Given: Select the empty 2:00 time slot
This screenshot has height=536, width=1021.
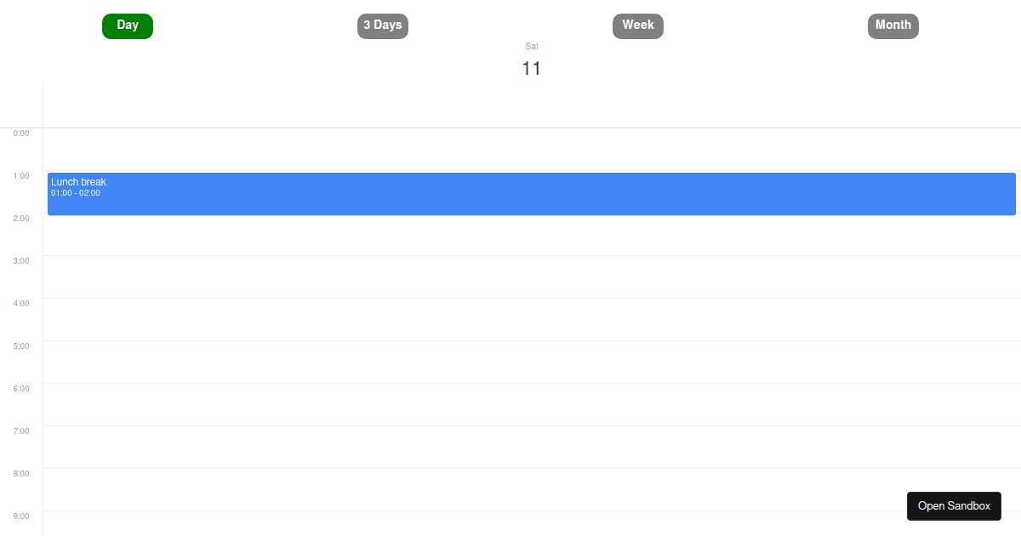Looking at the screenshot, I should (x=532, y=235).
